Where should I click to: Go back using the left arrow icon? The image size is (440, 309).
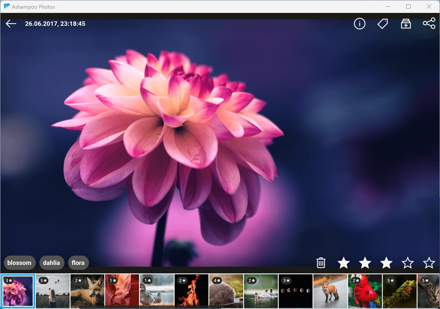[11, 23]
